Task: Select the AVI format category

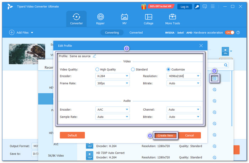Action: pyautogui.click(x=56, y=144)
